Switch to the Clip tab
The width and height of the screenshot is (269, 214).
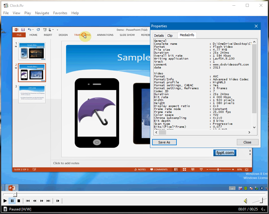[x=170, y=36]
